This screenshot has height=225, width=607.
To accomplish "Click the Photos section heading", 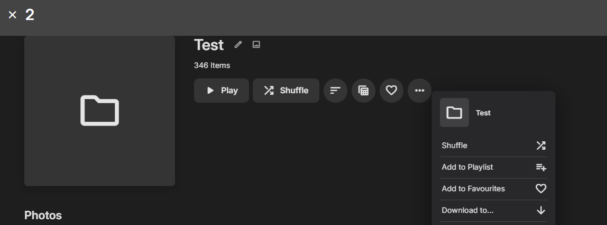I will click(43, 216).
